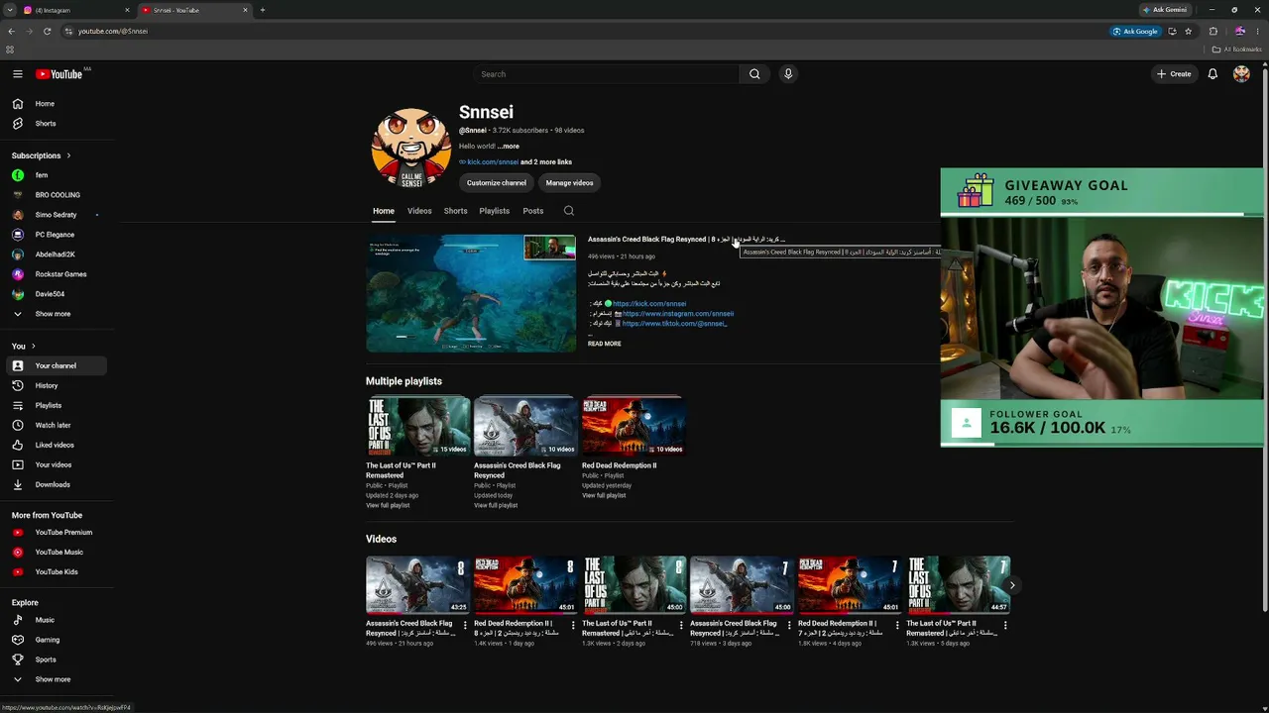Open Your channel in the sidebar
This screenshot has height=713, width=1269.
pos(56,365)
